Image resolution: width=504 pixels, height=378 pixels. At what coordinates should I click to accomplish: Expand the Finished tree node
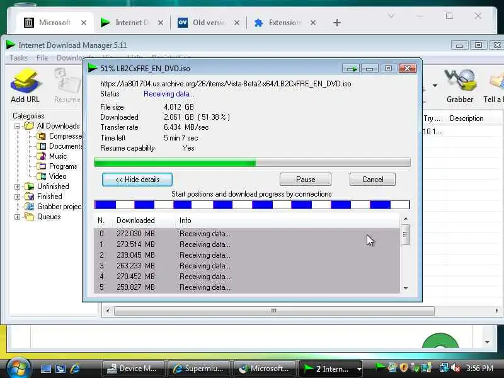tap(18, 197)
